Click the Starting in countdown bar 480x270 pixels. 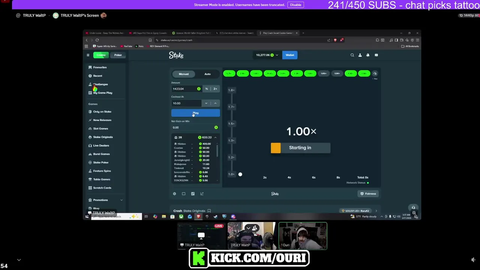click(x=300, y=148)
